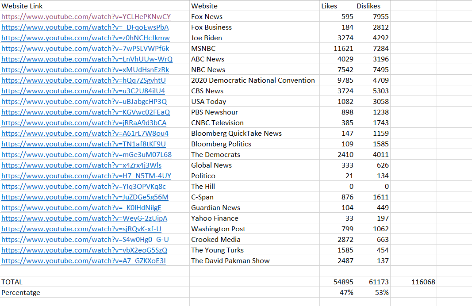The image size is (472, 306).
Task: Select The Hill name cell
Action: click(255, 187)
